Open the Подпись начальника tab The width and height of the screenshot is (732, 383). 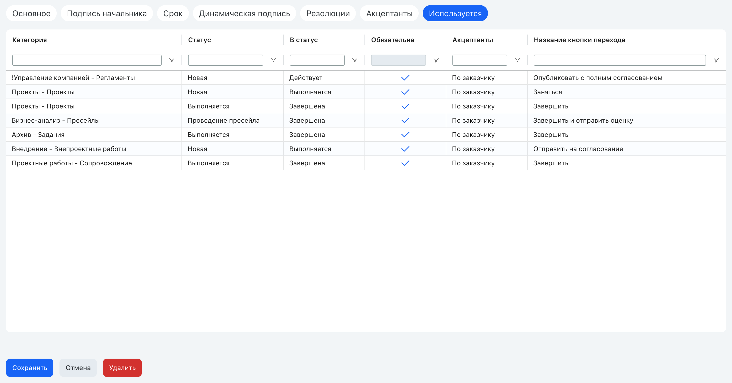(x=107, y=13)
